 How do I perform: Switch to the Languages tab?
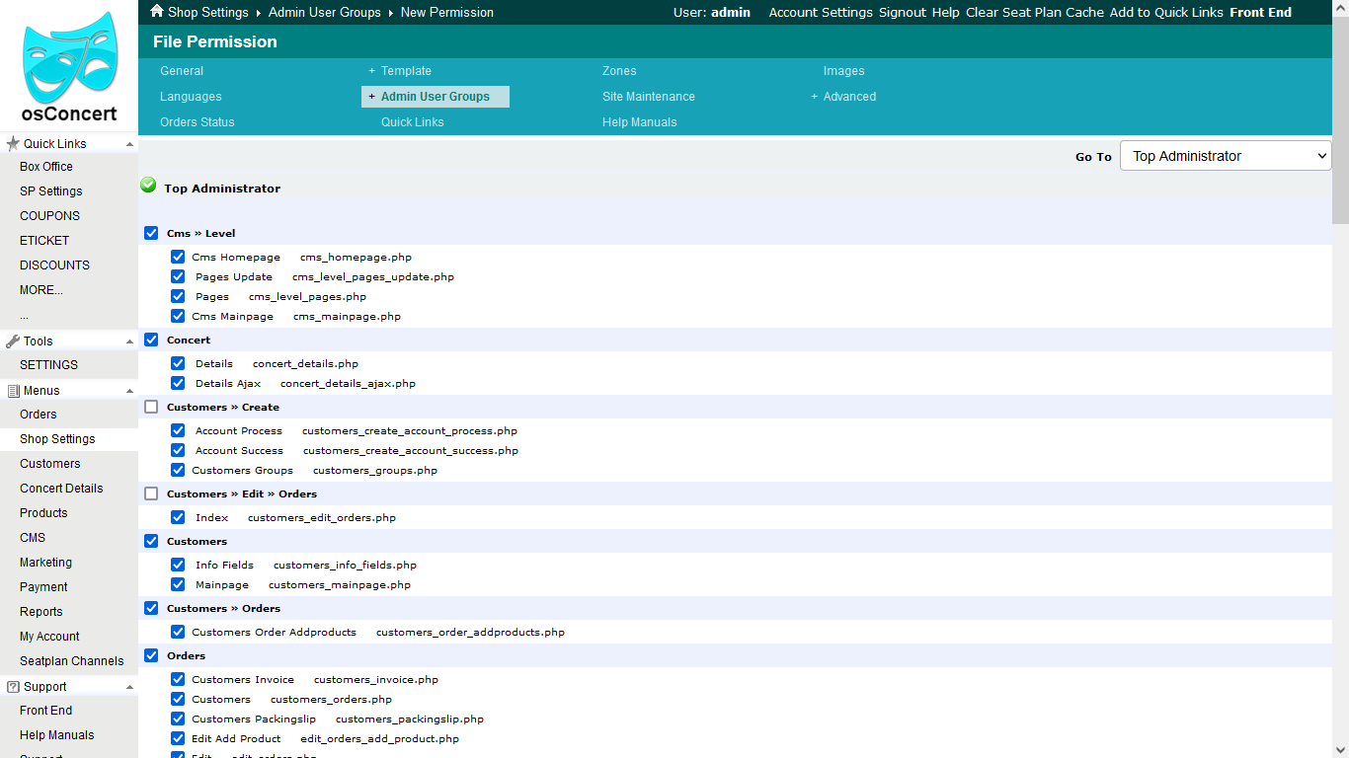point(190,96)
